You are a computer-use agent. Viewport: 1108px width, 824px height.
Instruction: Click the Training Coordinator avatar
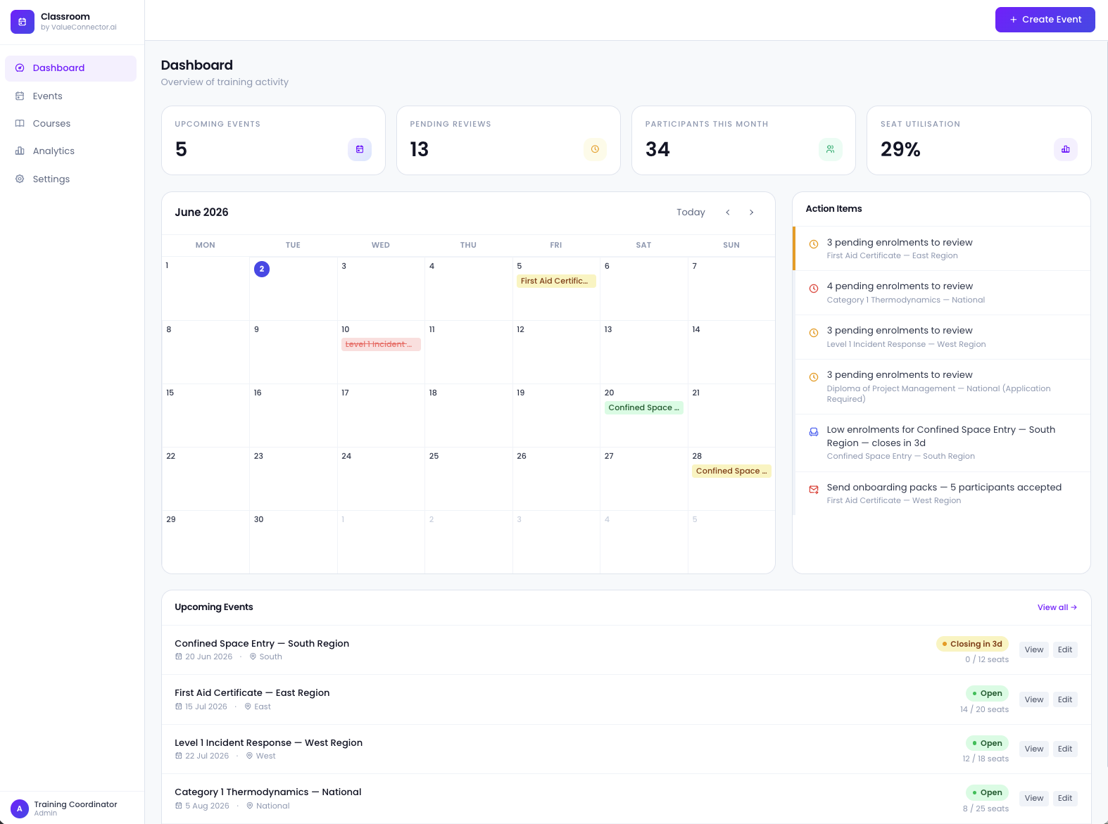point(20,809)
